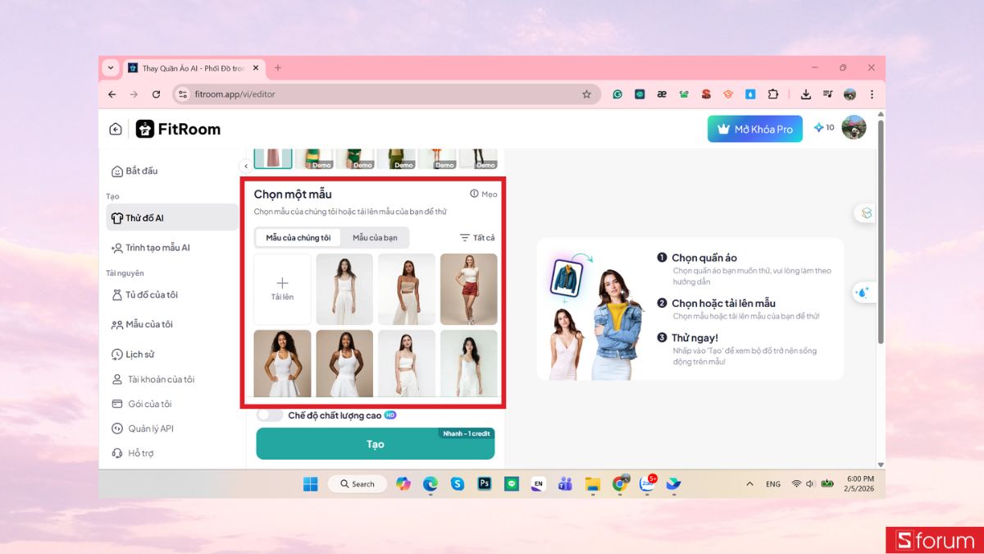Click the fitroom.app address bar
Image resolution: width=984 pixels, height=554 pixels.
click(x=385, y=94)
